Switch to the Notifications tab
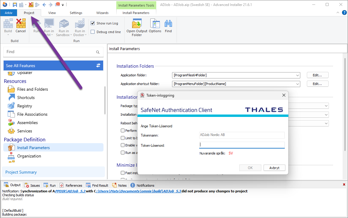Screen dimensions: 348x218 [x=143, y=185]
